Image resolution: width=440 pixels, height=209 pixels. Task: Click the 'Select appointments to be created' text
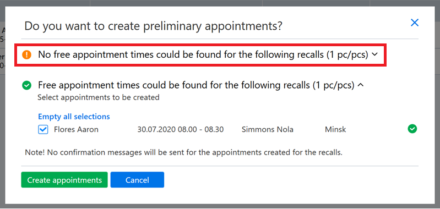coord(99,97)
